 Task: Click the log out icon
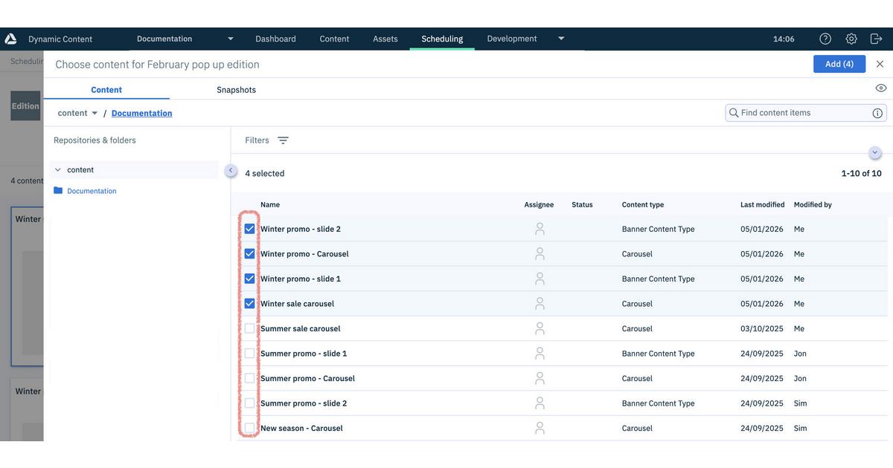tap(876, 39)
